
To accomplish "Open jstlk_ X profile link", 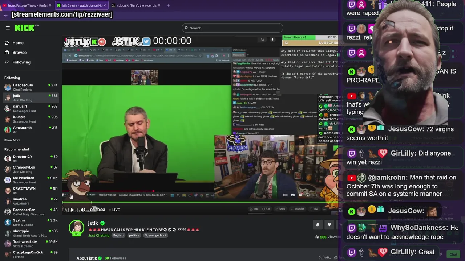I will (325, 258).
